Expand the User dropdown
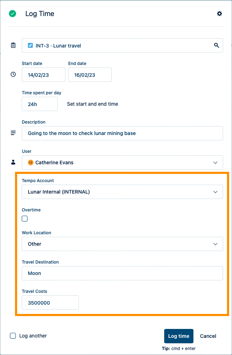This screenshot has height=355, width=232. 215,162
